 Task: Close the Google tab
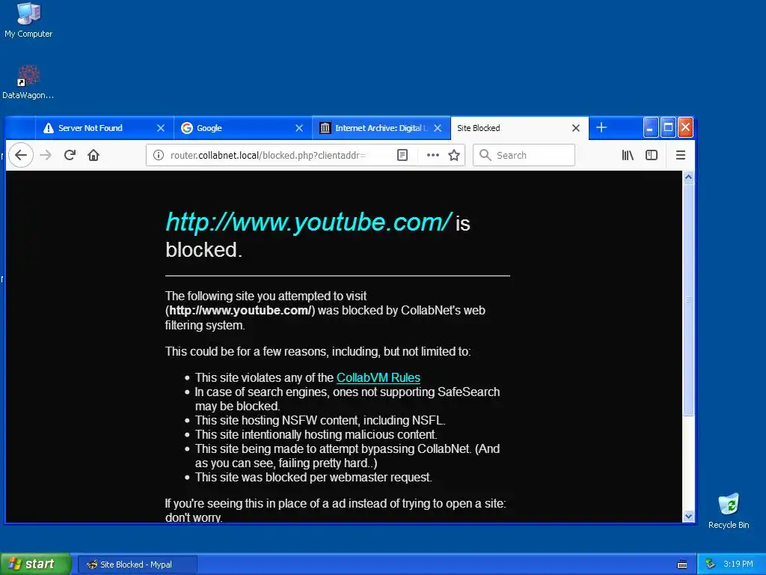(x=299, y=128)
